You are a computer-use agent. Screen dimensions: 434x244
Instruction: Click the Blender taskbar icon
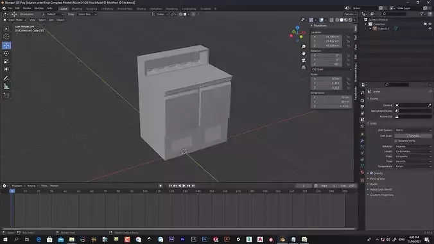click(x=282, y=240)
